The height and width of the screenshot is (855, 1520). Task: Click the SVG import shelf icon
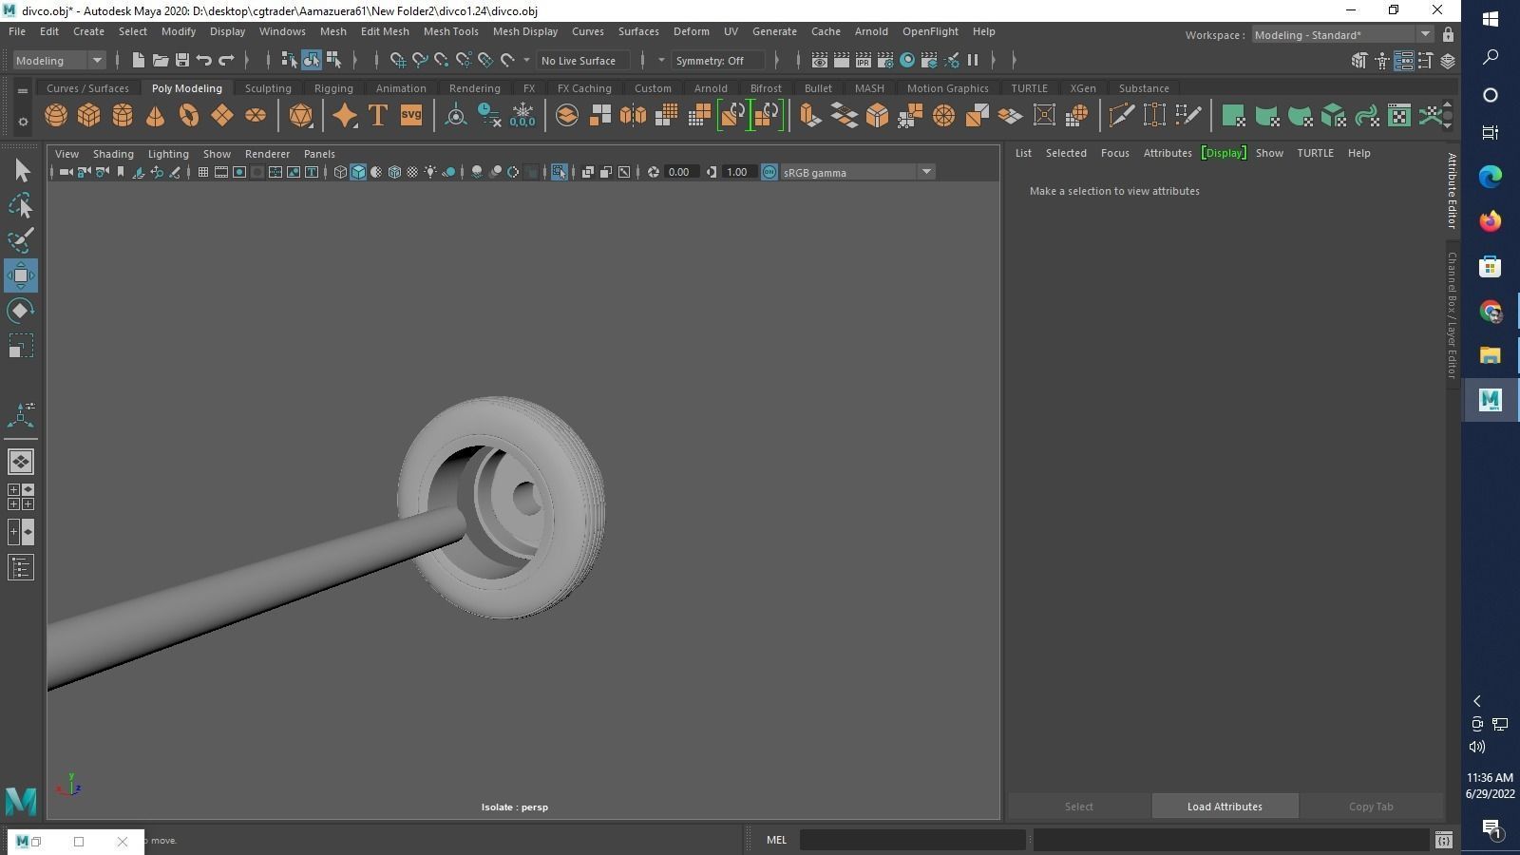(411, 116)
